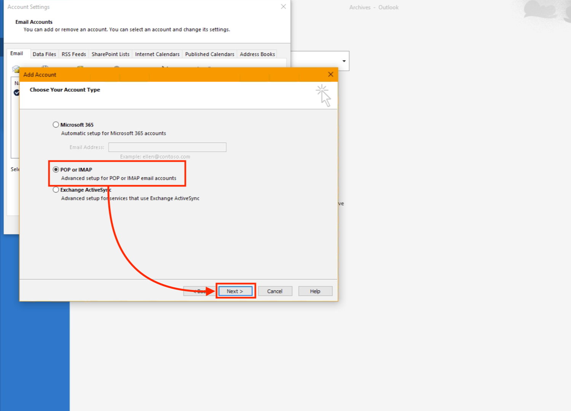Switch to the Data Files tab
The height and width of the screenshot is (411, 571).
pos(44,54)
